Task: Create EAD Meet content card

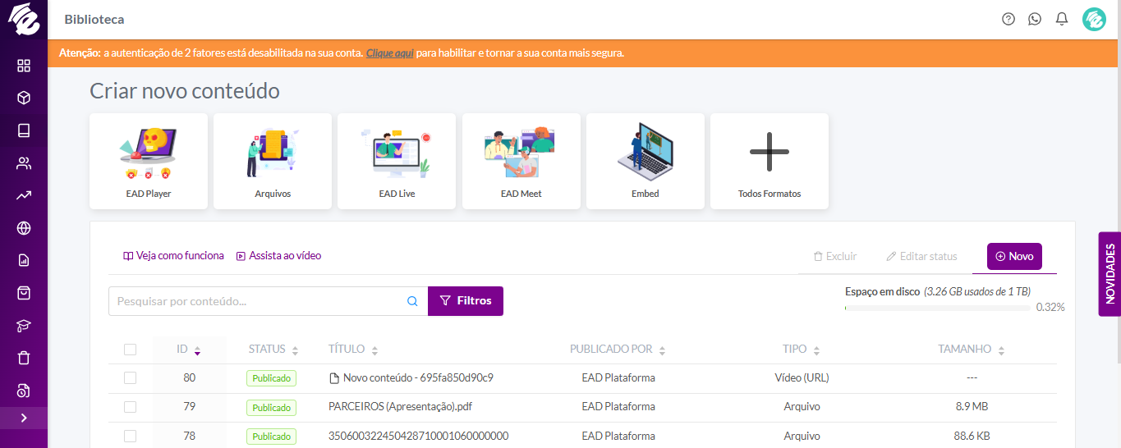Action: tap(521, 161)
